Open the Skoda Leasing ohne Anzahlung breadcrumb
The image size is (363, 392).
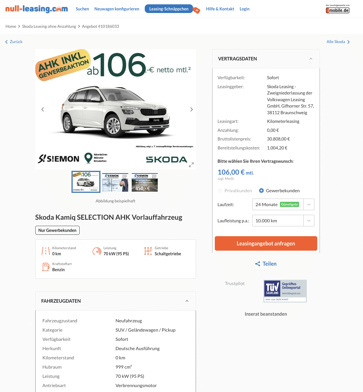49,26
